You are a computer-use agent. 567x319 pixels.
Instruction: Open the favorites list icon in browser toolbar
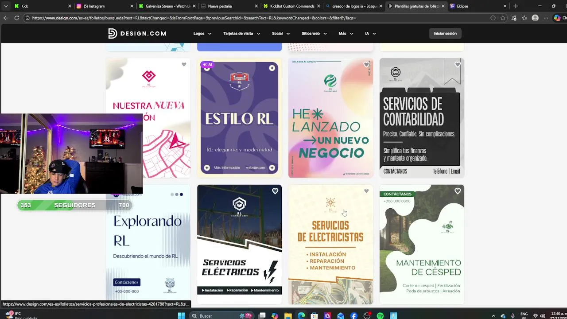524,18
